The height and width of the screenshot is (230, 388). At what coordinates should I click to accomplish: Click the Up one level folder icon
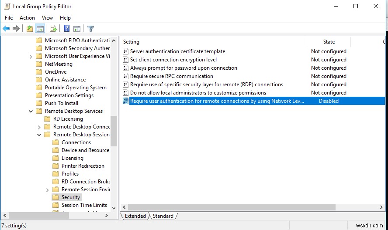tap(30, 29)
